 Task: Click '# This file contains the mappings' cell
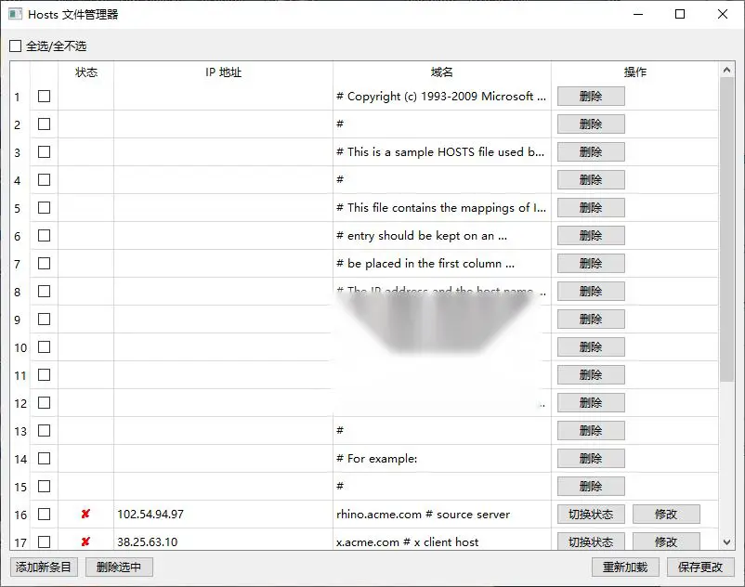click(x=442, y=208)
